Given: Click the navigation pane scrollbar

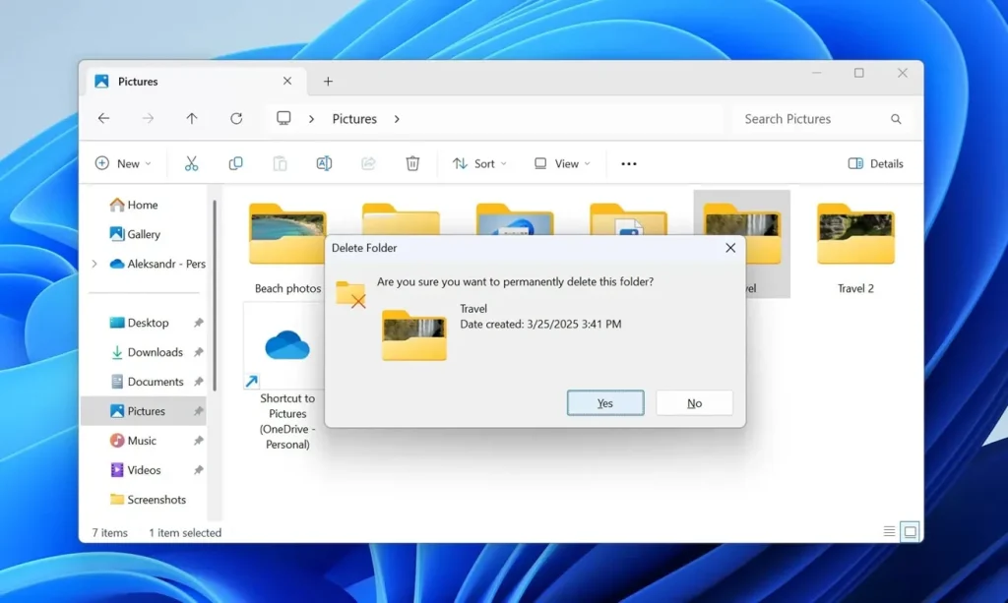Looking at the screenshot, I should 215,295.
